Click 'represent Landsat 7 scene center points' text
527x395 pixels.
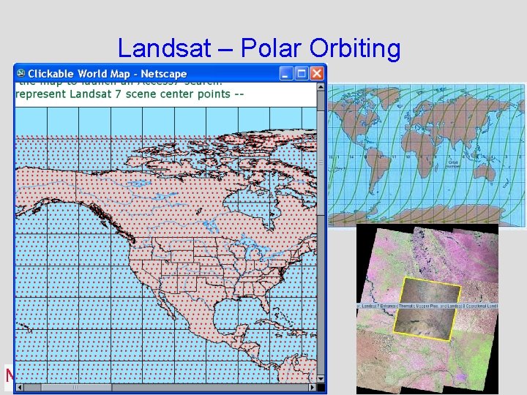tap(123, 94)
